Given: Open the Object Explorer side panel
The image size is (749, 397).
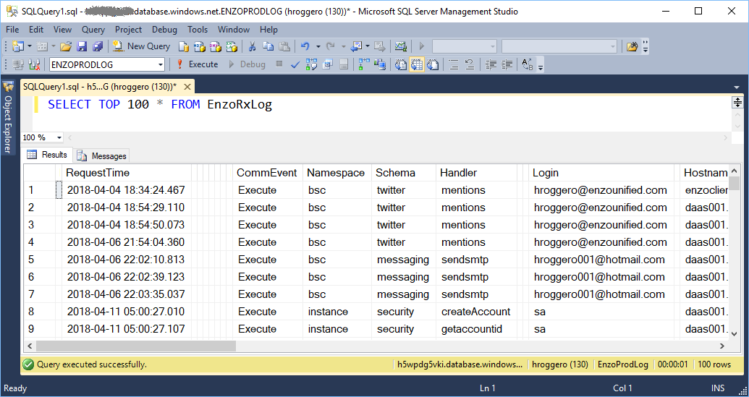Looking at the screenshot, I should click(8, 117).
